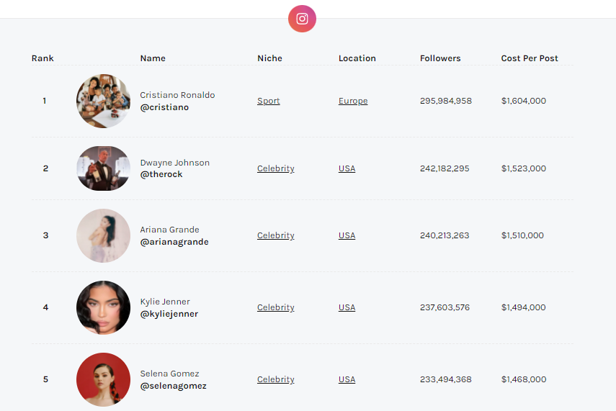The image size is (616, 411).
Task: Follow the Europe location link
Action: click(353, 101)
